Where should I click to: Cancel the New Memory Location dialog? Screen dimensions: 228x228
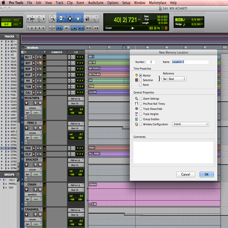coord(185,174)
